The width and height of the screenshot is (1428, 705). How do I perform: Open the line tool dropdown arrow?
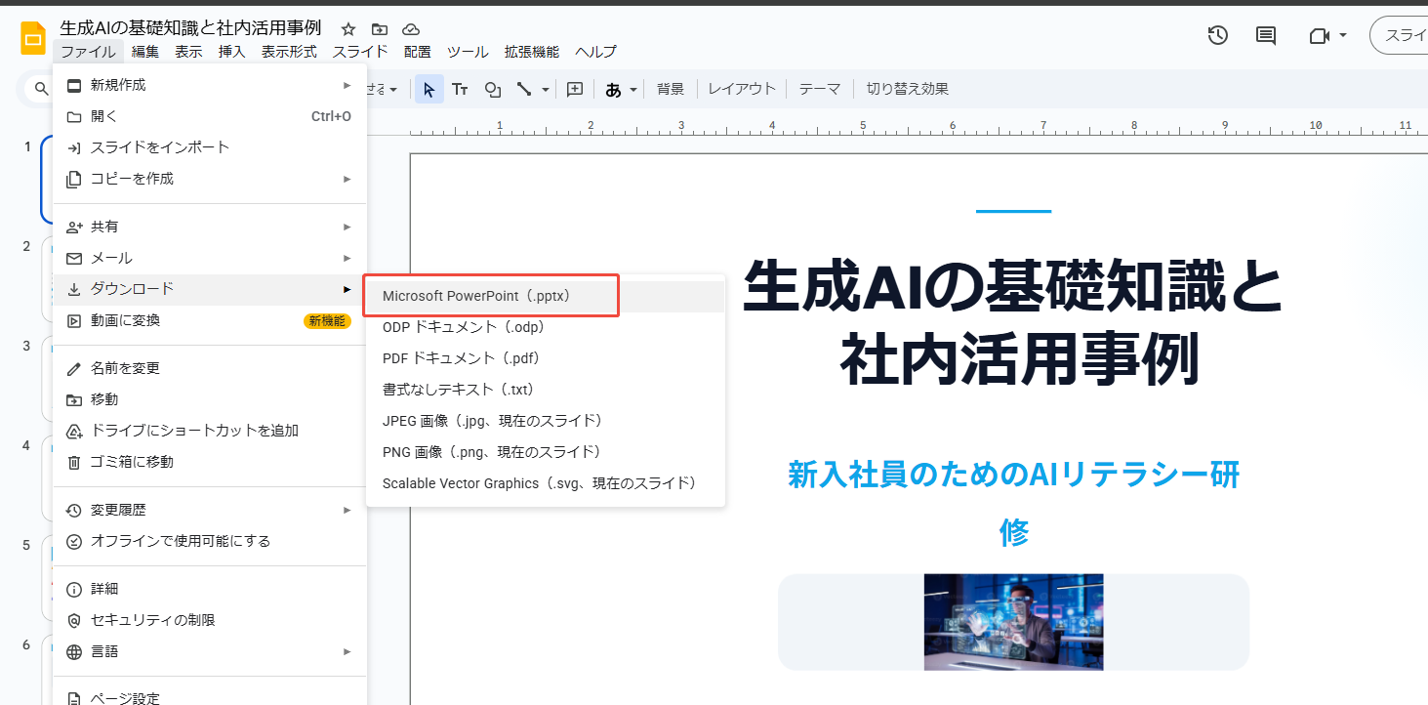point(546,89)
